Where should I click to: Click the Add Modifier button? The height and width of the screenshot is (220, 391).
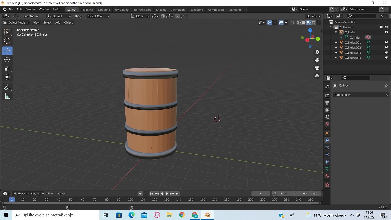point(361,95)
